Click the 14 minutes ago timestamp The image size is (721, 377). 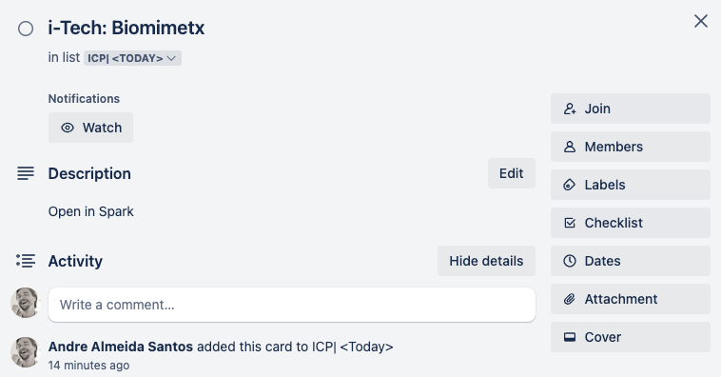[88, 366]
